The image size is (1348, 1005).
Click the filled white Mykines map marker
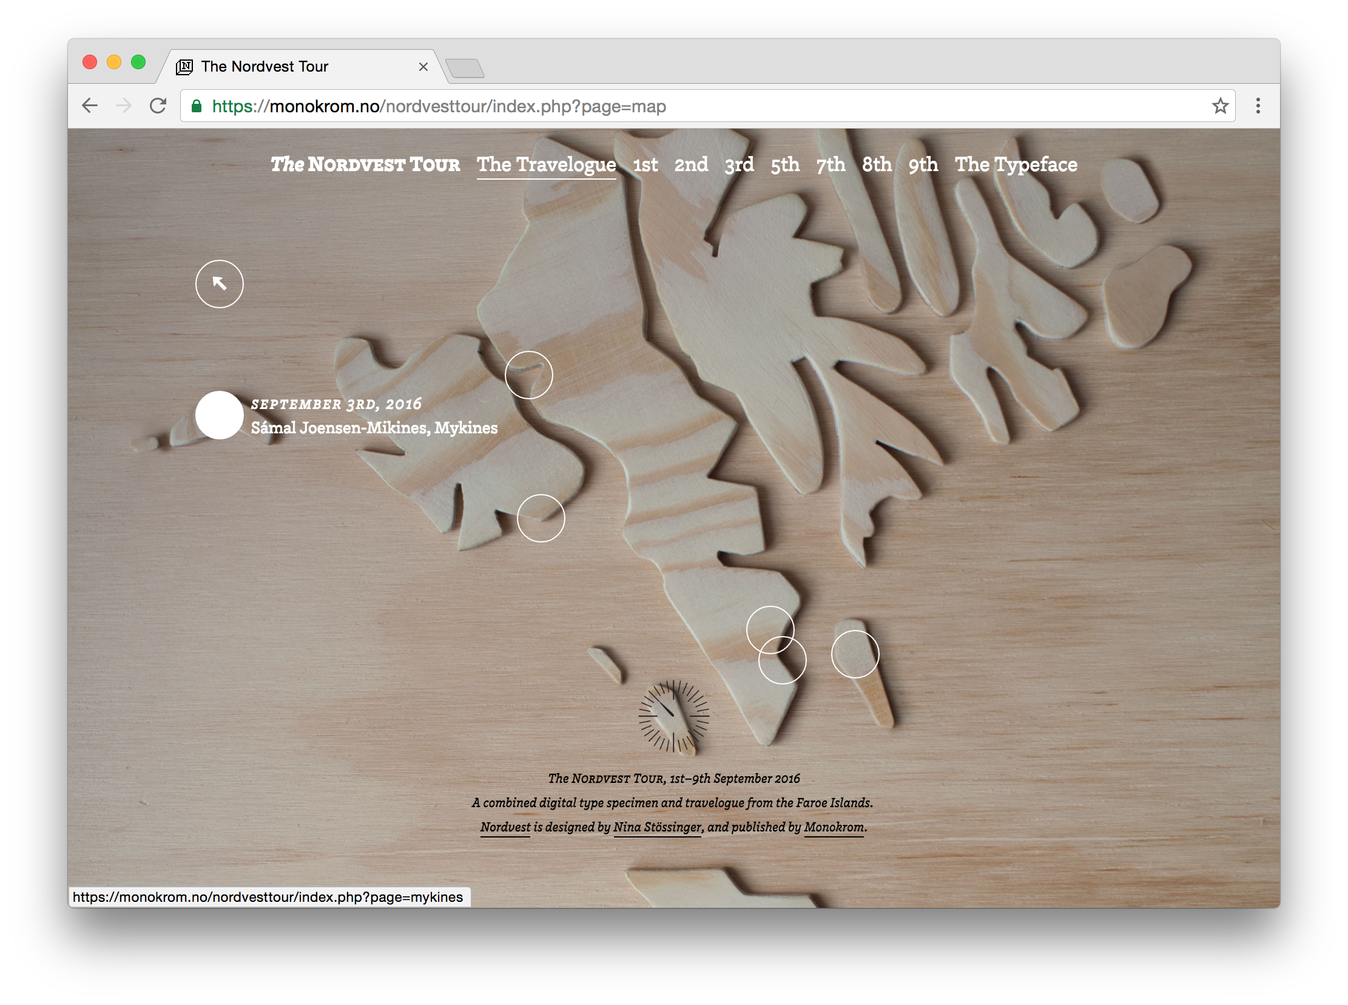point(219,415)
